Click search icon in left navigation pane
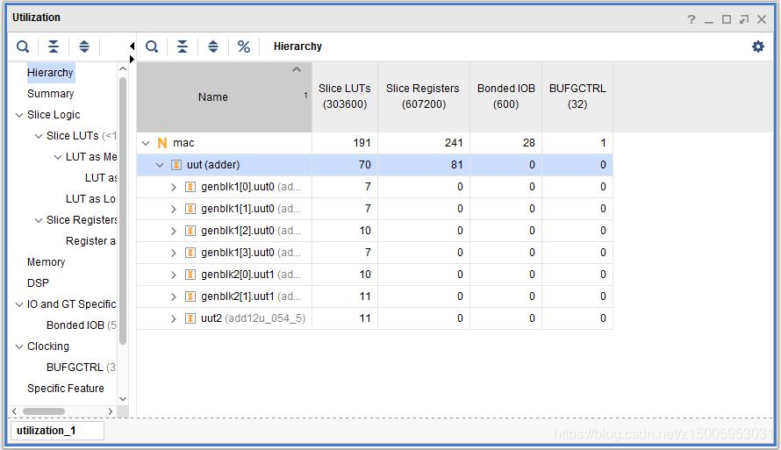The height and width of the screenshot is (450, 781). click(23, 46)
